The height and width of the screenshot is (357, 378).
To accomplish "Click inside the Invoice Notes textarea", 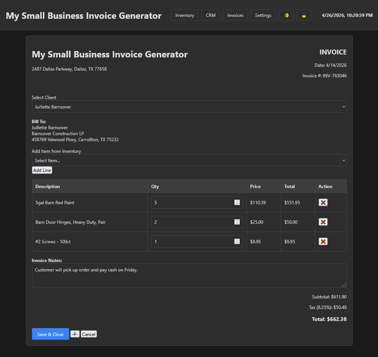I will (x=189, y=275).
